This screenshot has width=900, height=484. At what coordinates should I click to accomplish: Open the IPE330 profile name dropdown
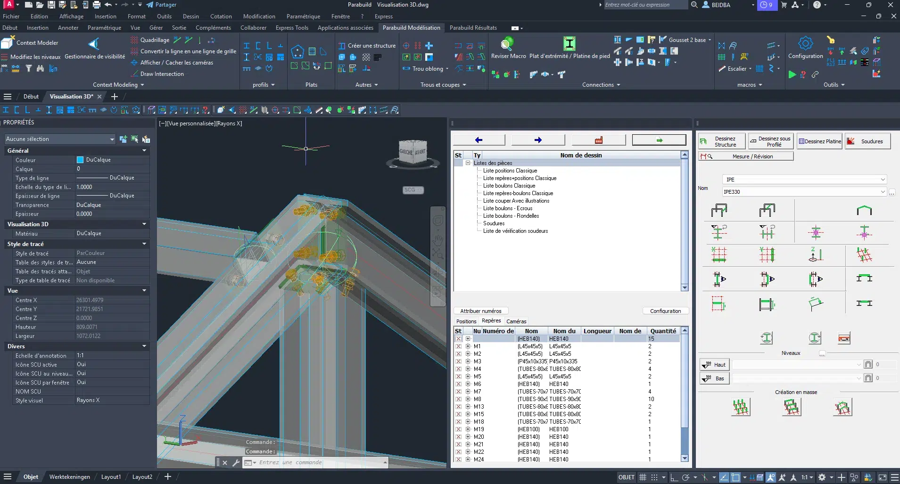pos(883,192)
